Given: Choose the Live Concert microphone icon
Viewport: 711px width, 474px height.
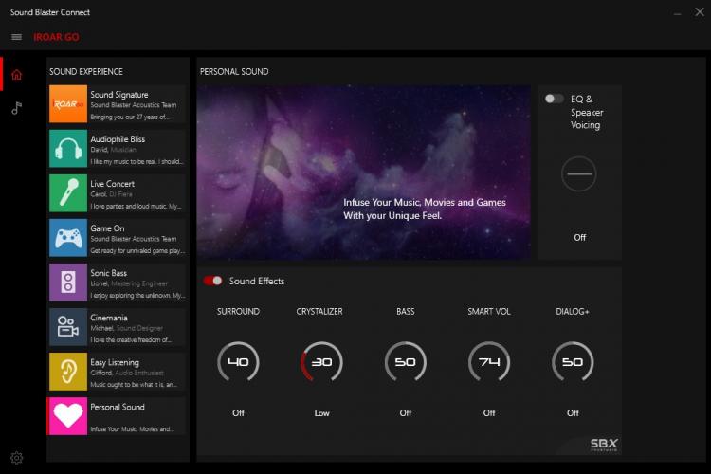Looking at the screenshot, I should tap(68, 193).
